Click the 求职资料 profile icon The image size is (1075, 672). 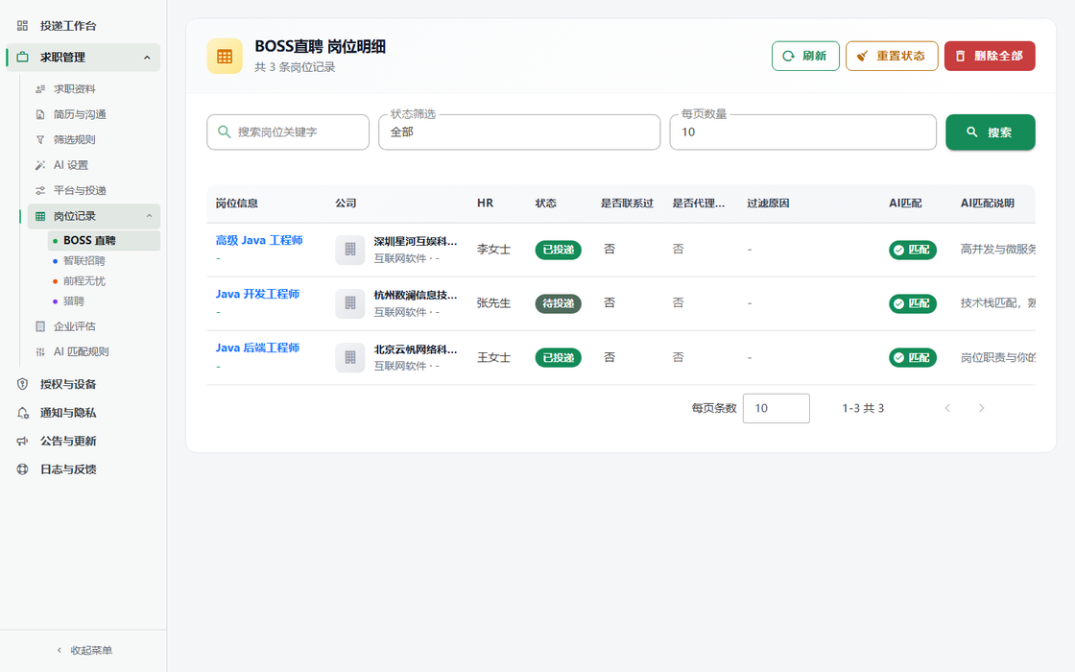tap(40, 89)
